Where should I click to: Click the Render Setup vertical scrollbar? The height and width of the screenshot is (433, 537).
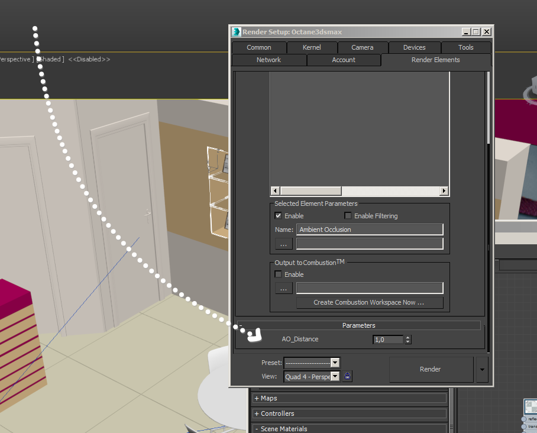(x=489, y=108)
